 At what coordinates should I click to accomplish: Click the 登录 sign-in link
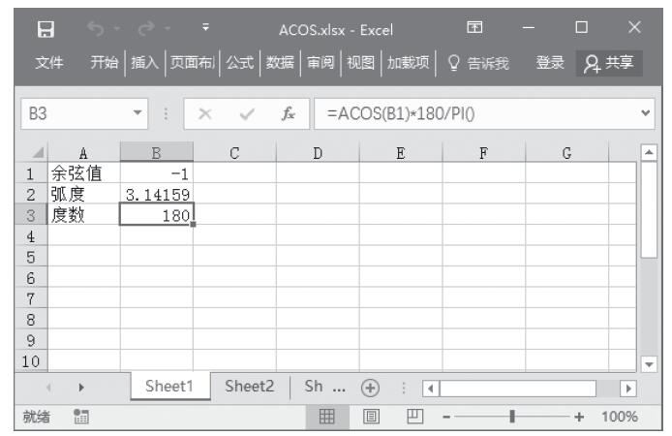(x=551, y=63)
